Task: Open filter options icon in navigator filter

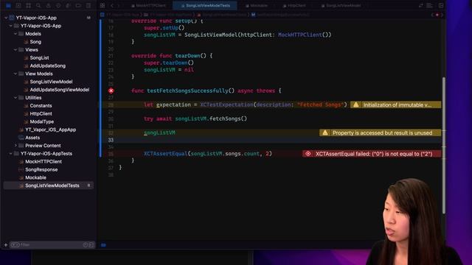Action: (x=15, y=245)
